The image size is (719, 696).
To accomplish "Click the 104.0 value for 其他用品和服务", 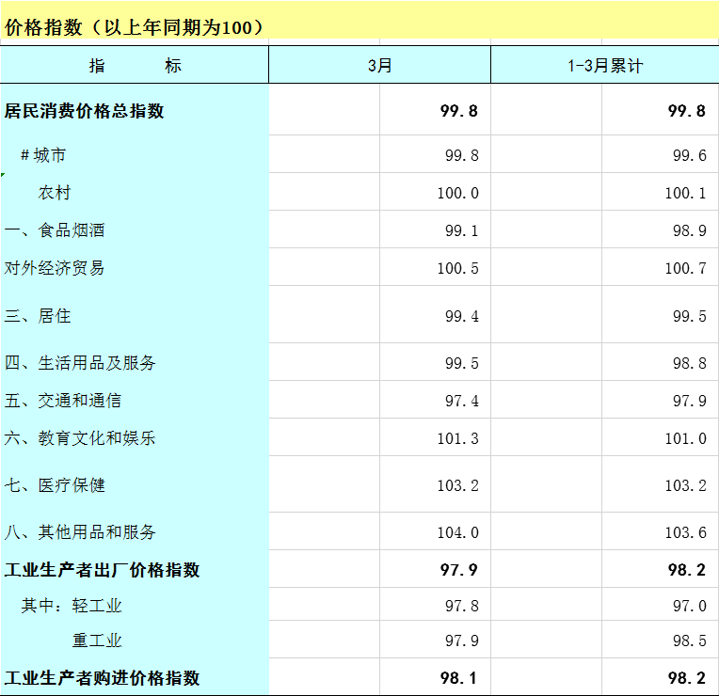I will tap(457, 532).
